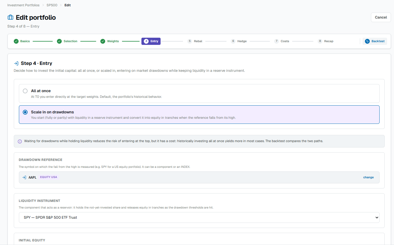The height and width of the screenshot is (245, 394).
Task: Click the arrow icon next to AAPL
Action: point(24,177)
